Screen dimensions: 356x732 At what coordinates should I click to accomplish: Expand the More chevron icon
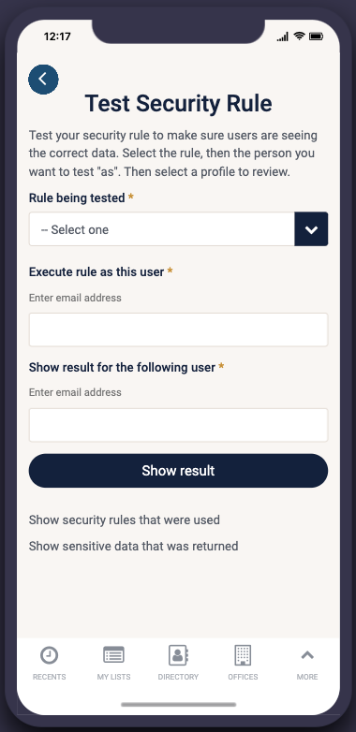[x=307, y=655]
